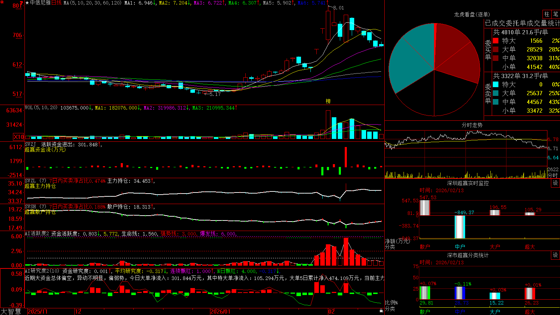Click the red question mark help icon
This screenshot has height=315, width=560.
coord(22,3)
